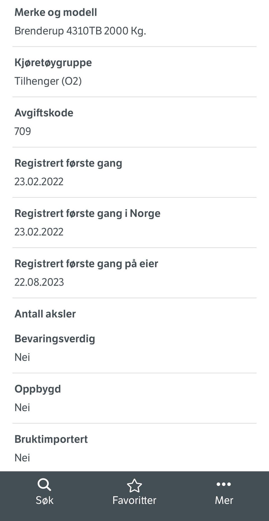This screenshot has height=521, width=269.
Task: Tap the Registrert første gang i Norge heading
Action: [87, 213]
